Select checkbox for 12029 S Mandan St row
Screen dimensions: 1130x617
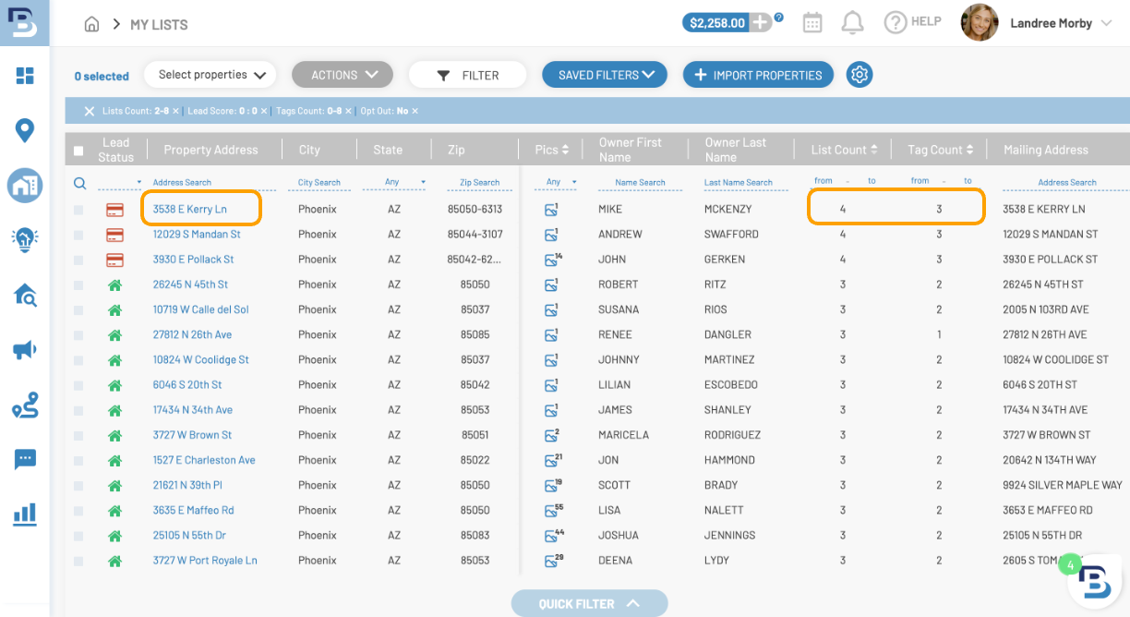(x=78, y=235)
